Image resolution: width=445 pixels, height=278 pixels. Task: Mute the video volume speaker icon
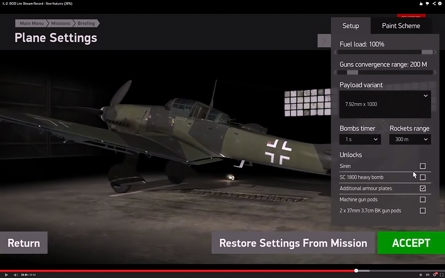16,275
